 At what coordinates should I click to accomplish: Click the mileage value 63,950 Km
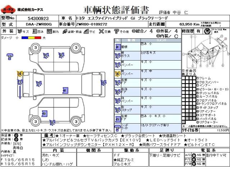point(189,24)
